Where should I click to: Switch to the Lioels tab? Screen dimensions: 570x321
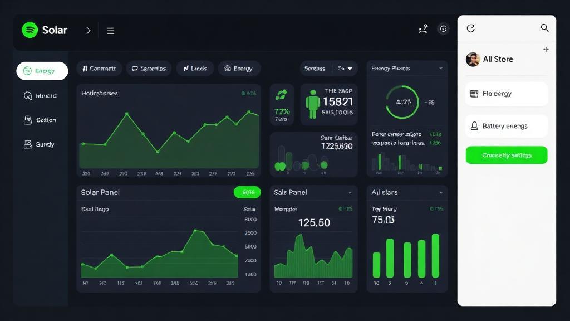(195, 68)
